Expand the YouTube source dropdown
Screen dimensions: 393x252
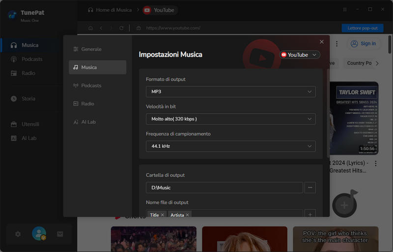300,55
